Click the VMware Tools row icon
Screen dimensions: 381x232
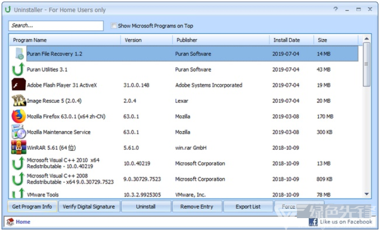18,193
